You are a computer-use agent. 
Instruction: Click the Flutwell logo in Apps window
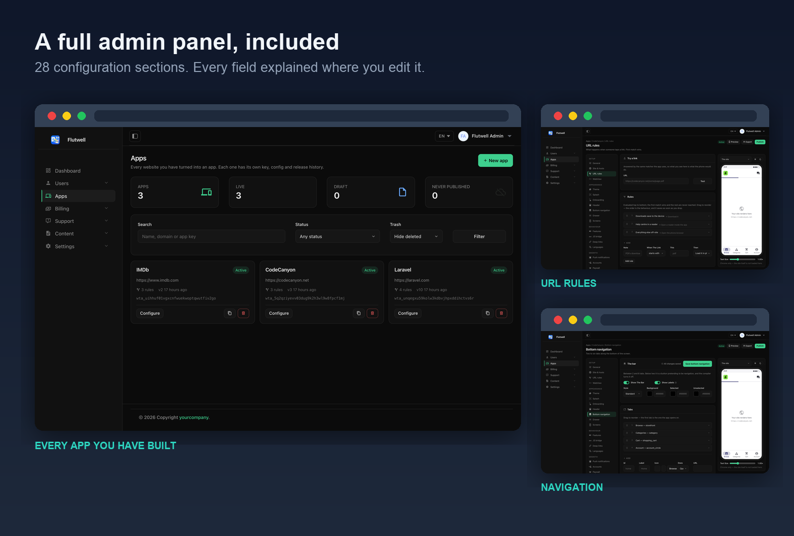tap(56, 140)
